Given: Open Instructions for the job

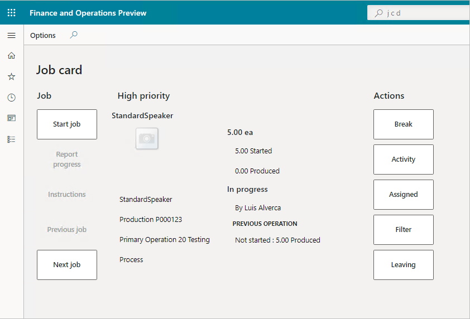Looking at the screenshot, I should [x=67, y=195].
